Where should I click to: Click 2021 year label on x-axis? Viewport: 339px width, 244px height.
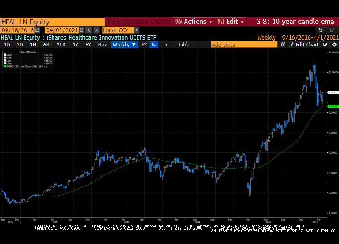tap(316, 222)
